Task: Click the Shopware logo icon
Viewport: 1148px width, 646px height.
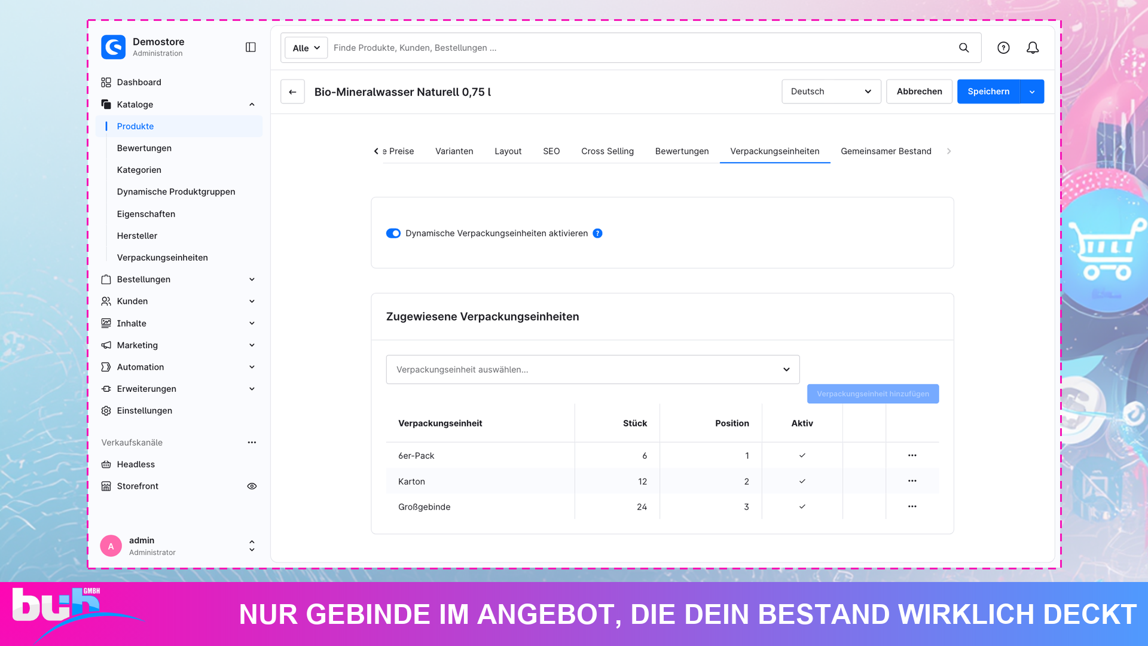Action: click(113, 47)
